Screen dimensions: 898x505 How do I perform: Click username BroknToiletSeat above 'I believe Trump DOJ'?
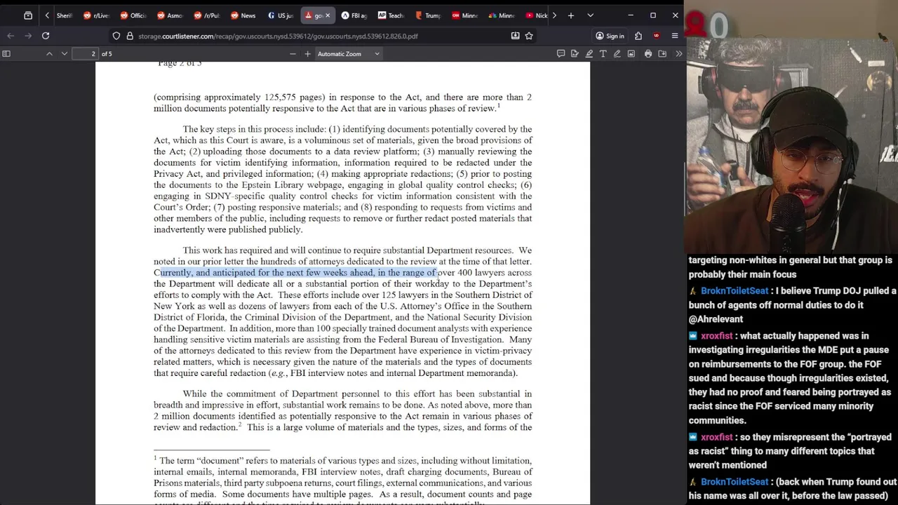tap(734, 290)
